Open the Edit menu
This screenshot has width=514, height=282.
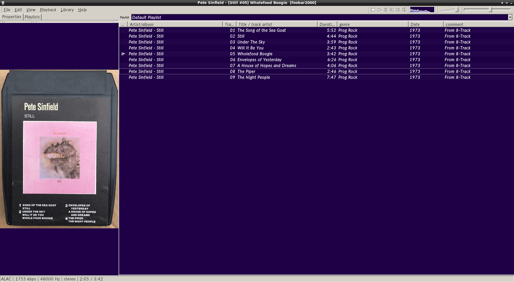pos(18,10)
